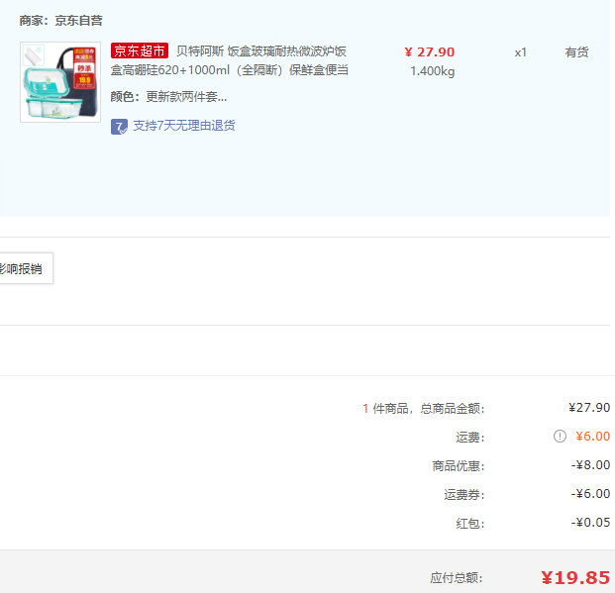Image resolution: width=615 pixels, height=593 pixels.
Task: Click the 应付总额 label
Action: [x=457, y=578]
